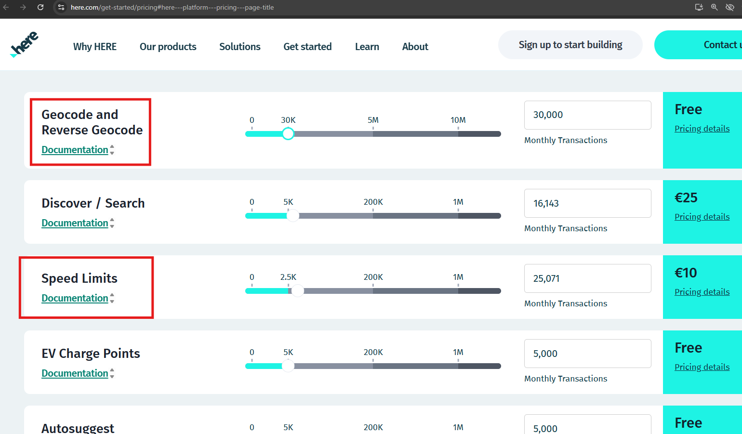Image resolution: width=742 pixels, height=434 pixels.
Task: Open Geocode and Reverse Geocode Documentation link
Action: (75, 150)
